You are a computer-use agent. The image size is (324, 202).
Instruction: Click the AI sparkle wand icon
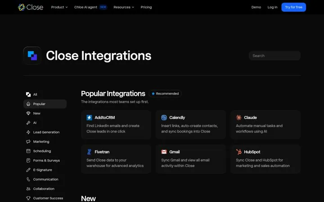tap(28, 123)
